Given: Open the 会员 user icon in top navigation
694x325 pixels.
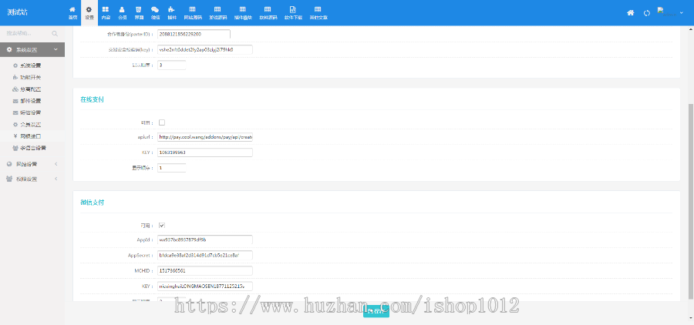Looking at the screenshot, I should [122, 12].
